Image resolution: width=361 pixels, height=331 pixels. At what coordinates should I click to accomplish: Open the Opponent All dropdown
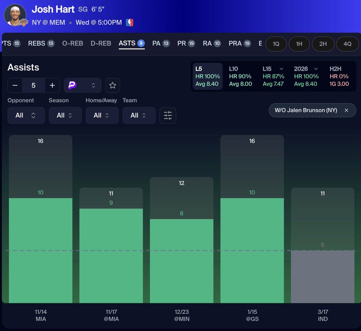(26, 115)
